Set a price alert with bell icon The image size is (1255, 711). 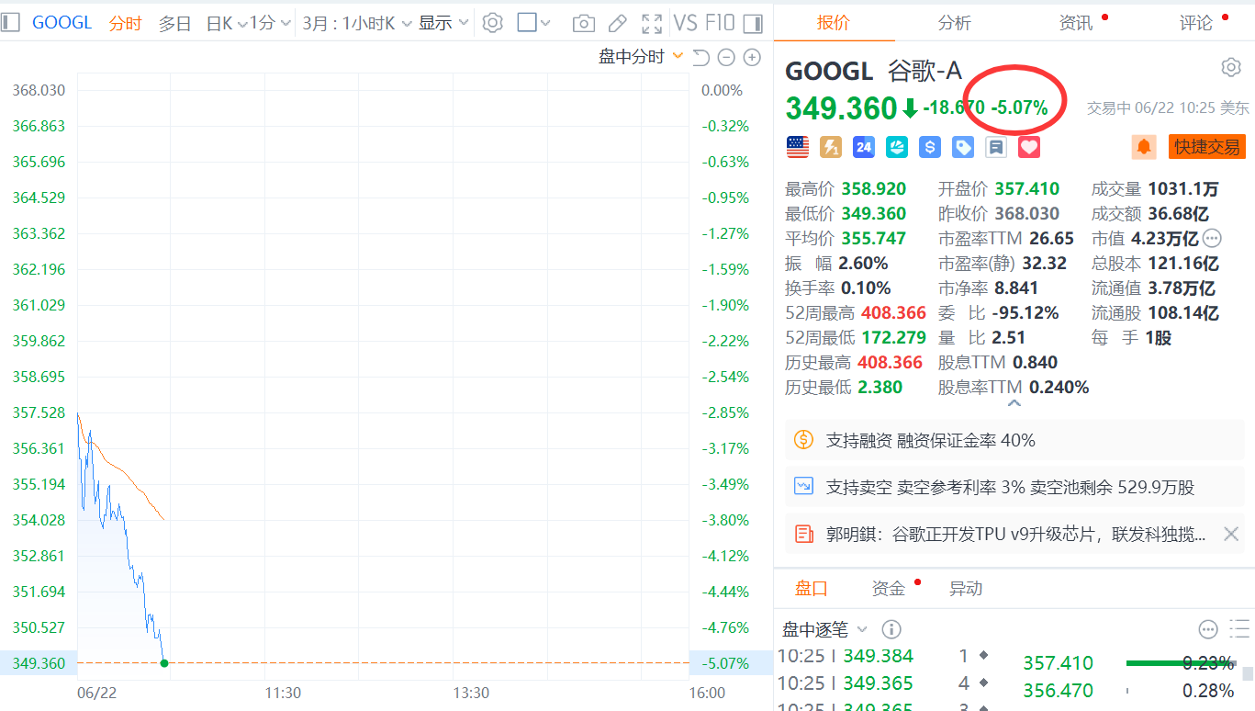(1144, 146)
